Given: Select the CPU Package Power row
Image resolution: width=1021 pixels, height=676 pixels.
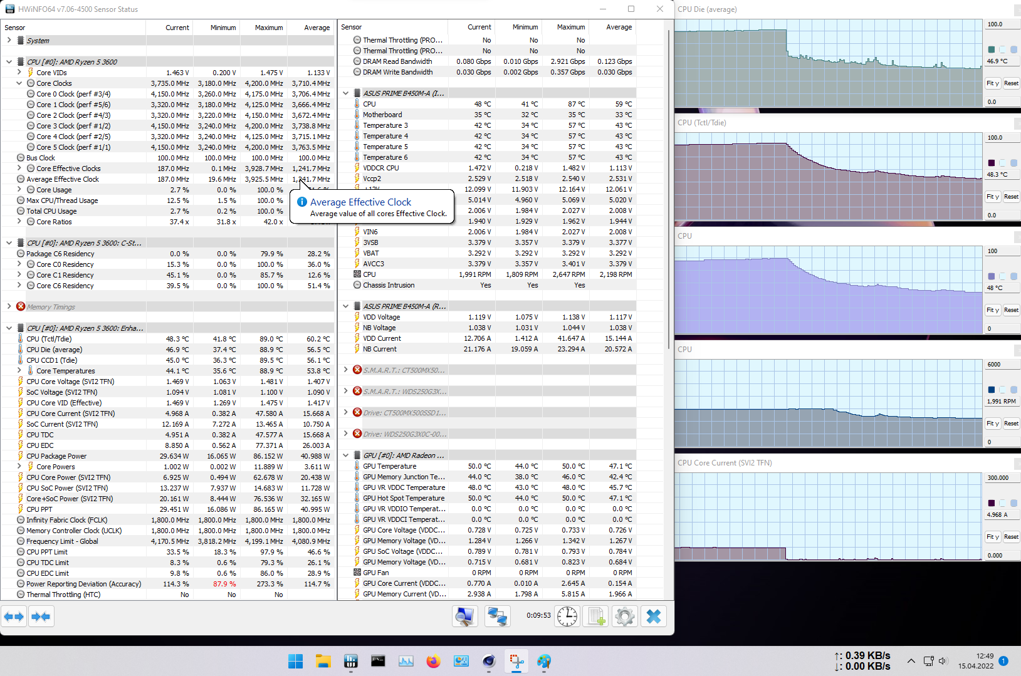Looking at the screenshot, I should tap(168, 456).
